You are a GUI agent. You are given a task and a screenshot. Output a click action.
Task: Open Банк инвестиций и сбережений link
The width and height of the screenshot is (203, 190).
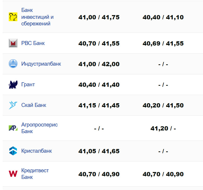(x=37, y=17)
